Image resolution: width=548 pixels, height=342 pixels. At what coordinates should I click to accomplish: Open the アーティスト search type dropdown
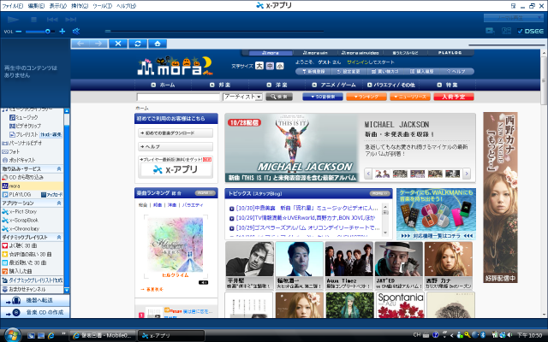(x=242, y=97)
